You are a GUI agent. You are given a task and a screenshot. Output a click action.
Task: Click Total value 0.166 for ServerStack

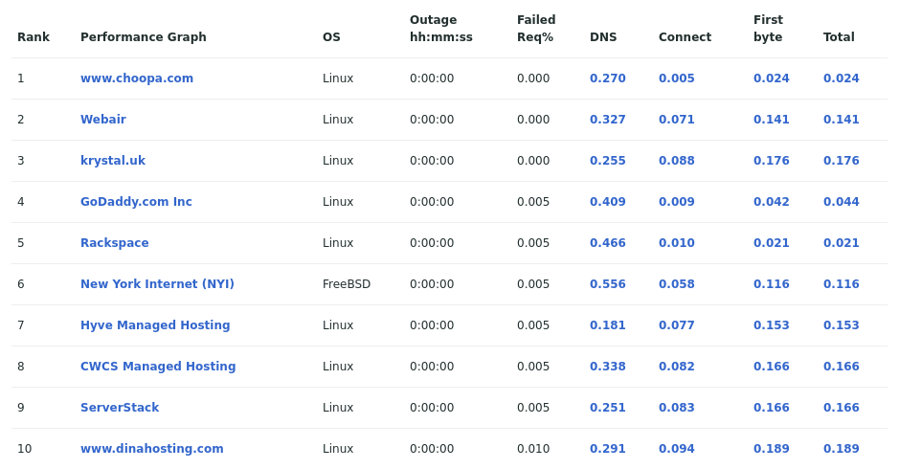[x=842, y=408]
